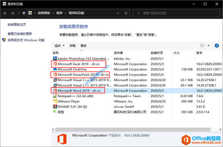Click the 卸载 toolbar button
Viewport: 223px width, 147px height.
coord(73,46)
